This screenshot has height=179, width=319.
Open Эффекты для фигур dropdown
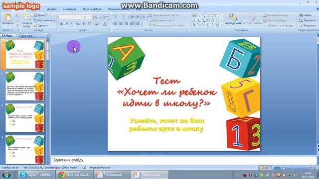279,25
